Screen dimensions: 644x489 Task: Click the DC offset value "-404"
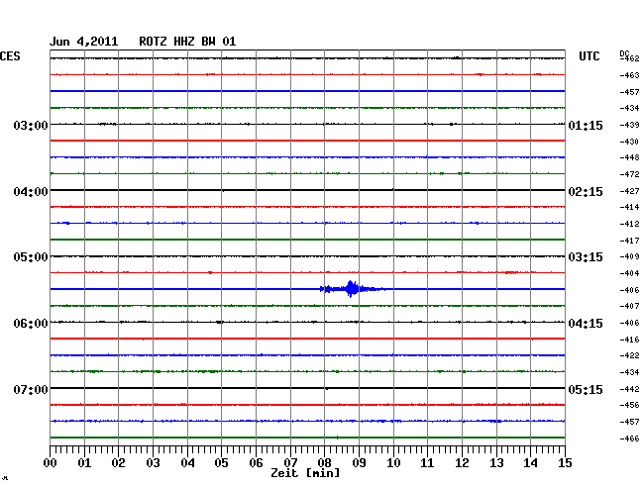tap(629, 273)
